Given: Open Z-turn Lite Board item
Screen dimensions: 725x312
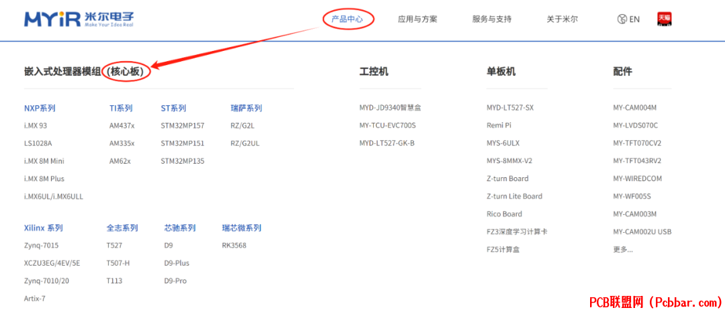Looking at the screenshot, I should [x=514, y=197].
